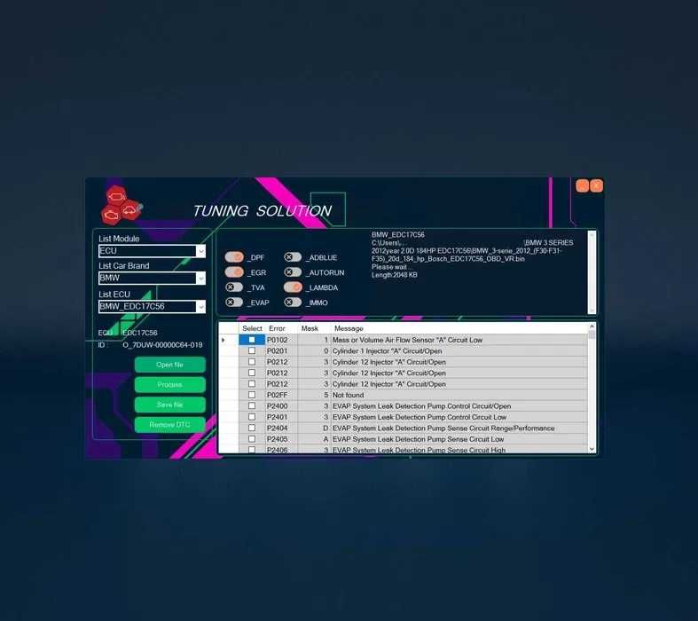Click the Process button

(x=169, y=385)
